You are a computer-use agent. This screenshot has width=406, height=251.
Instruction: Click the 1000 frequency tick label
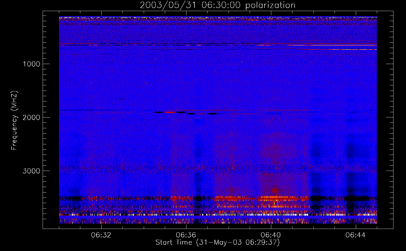tap(31, 64)
